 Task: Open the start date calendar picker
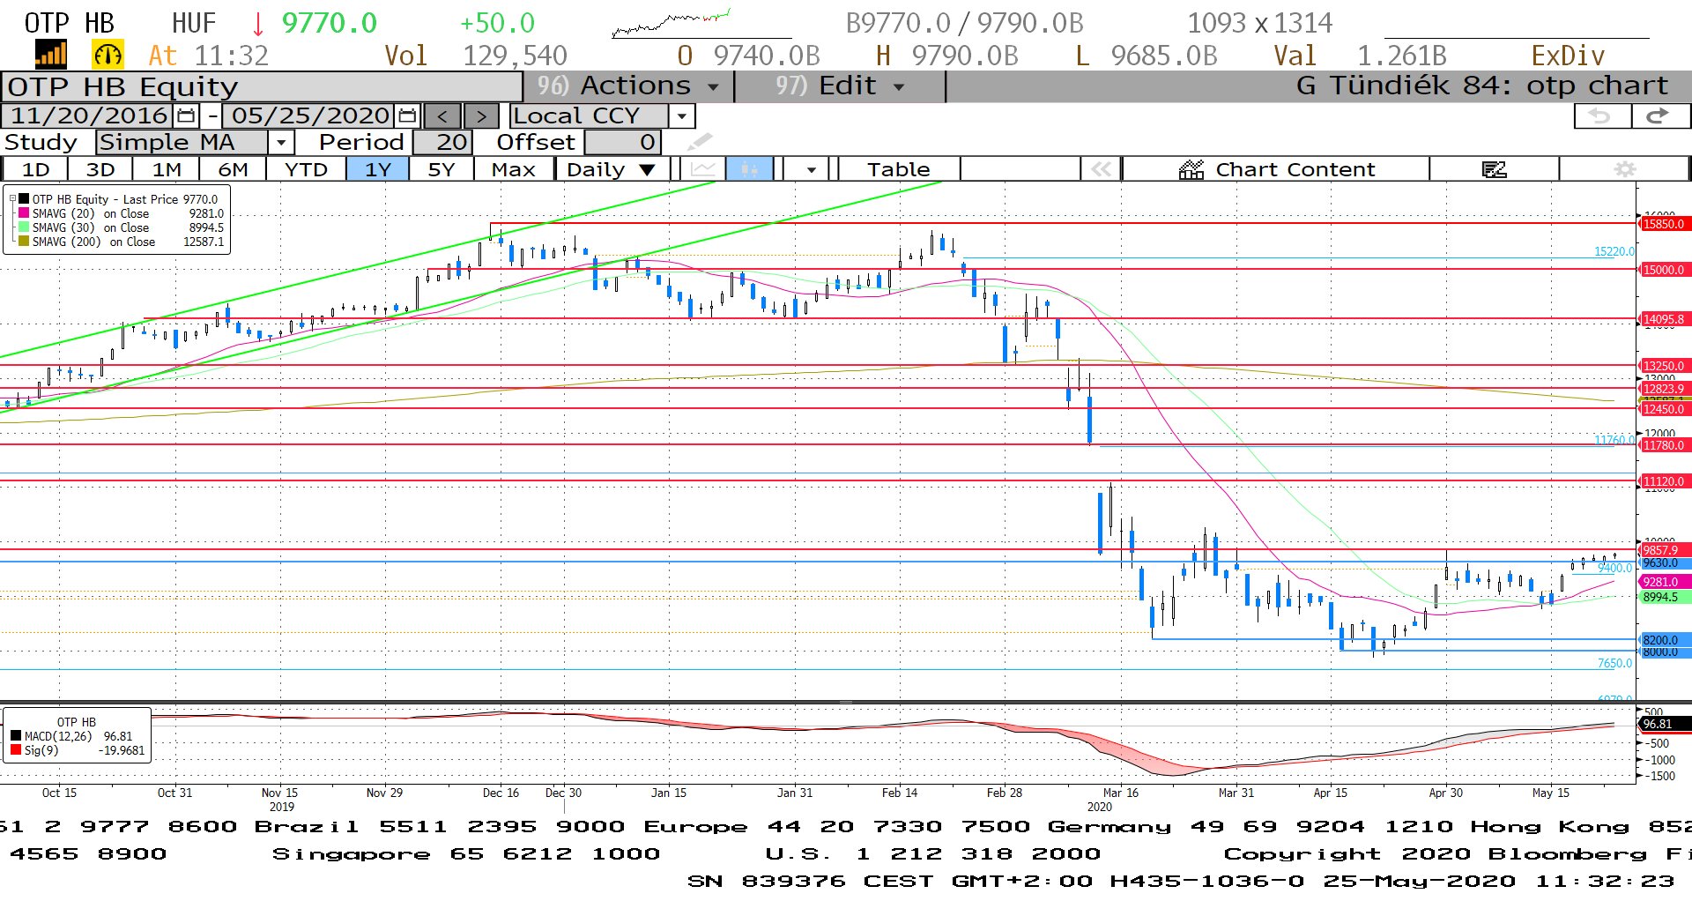click(186, 115)
